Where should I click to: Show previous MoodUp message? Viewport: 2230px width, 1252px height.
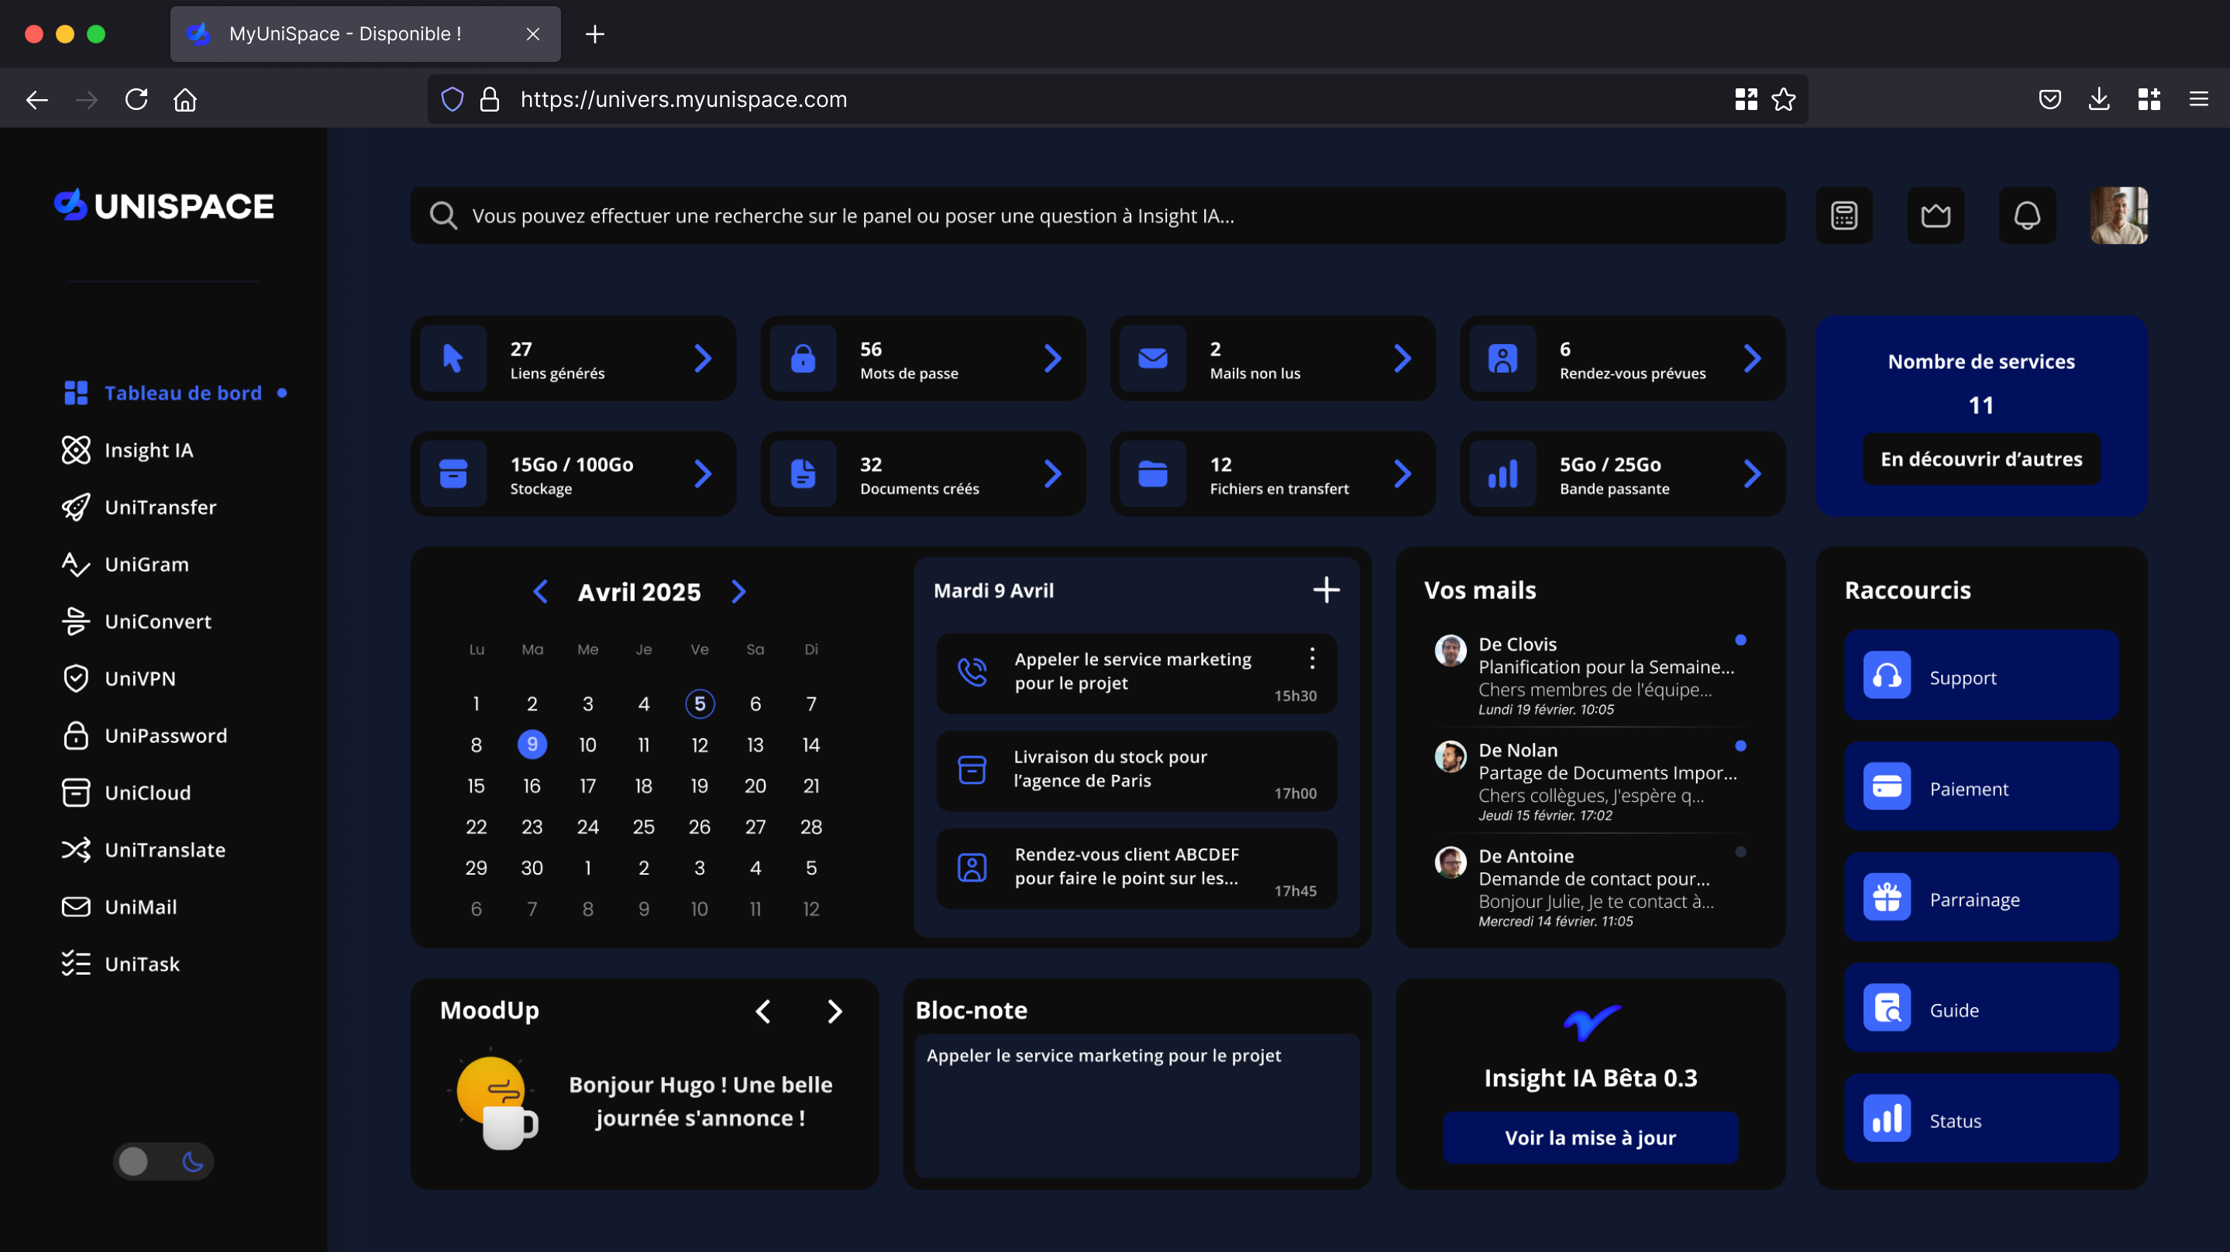coord(762,1011)
